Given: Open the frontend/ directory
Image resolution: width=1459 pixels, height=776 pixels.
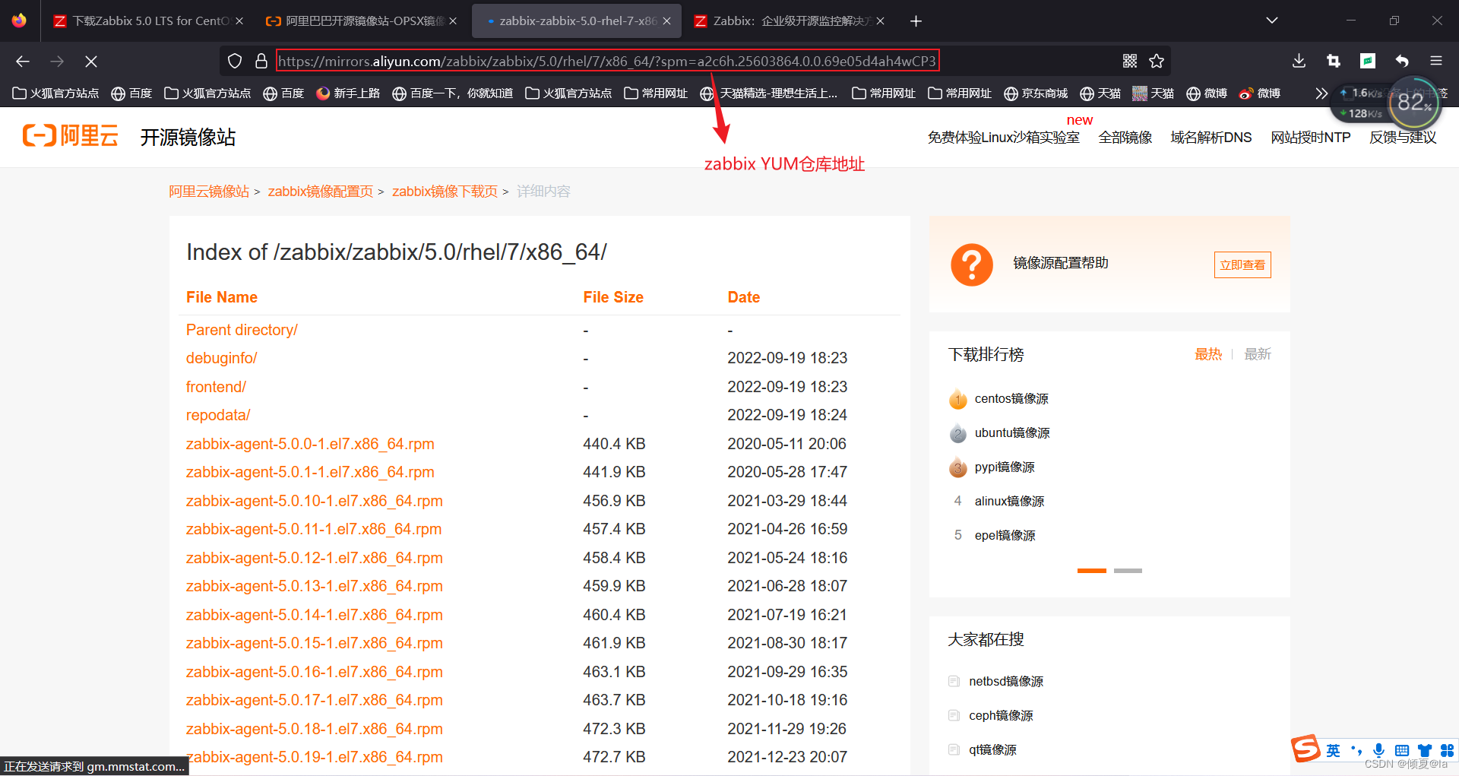Looking at the screenshot, I should point(216,387).
